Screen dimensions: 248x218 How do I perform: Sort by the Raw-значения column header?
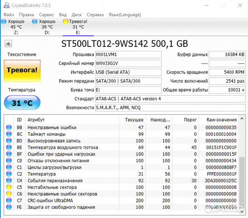coord(221,120)
